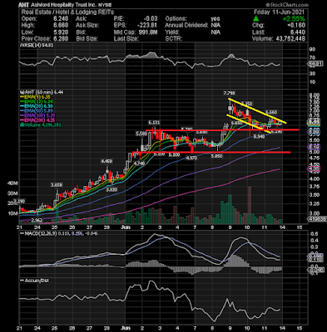Click the 3.658 price label
The height and width of the screenshot is (332, 327).
click(57, 184)
